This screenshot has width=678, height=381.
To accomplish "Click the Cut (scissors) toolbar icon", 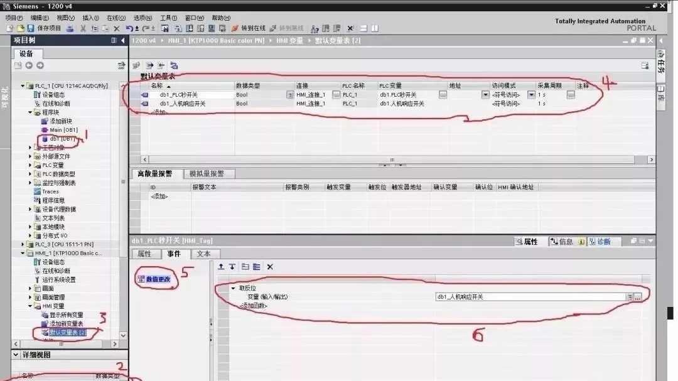I will pos(82,28).
